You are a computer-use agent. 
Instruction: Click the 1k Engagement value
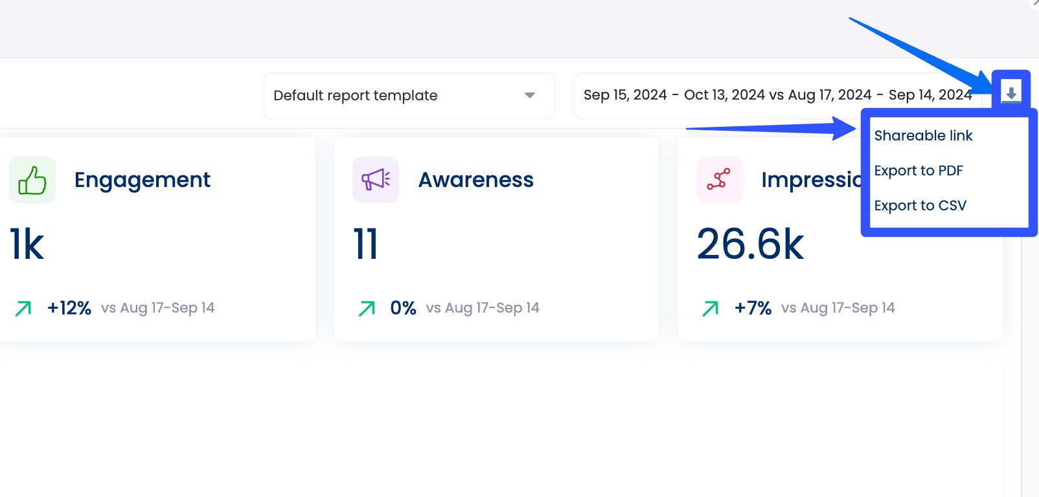(27, 245)
